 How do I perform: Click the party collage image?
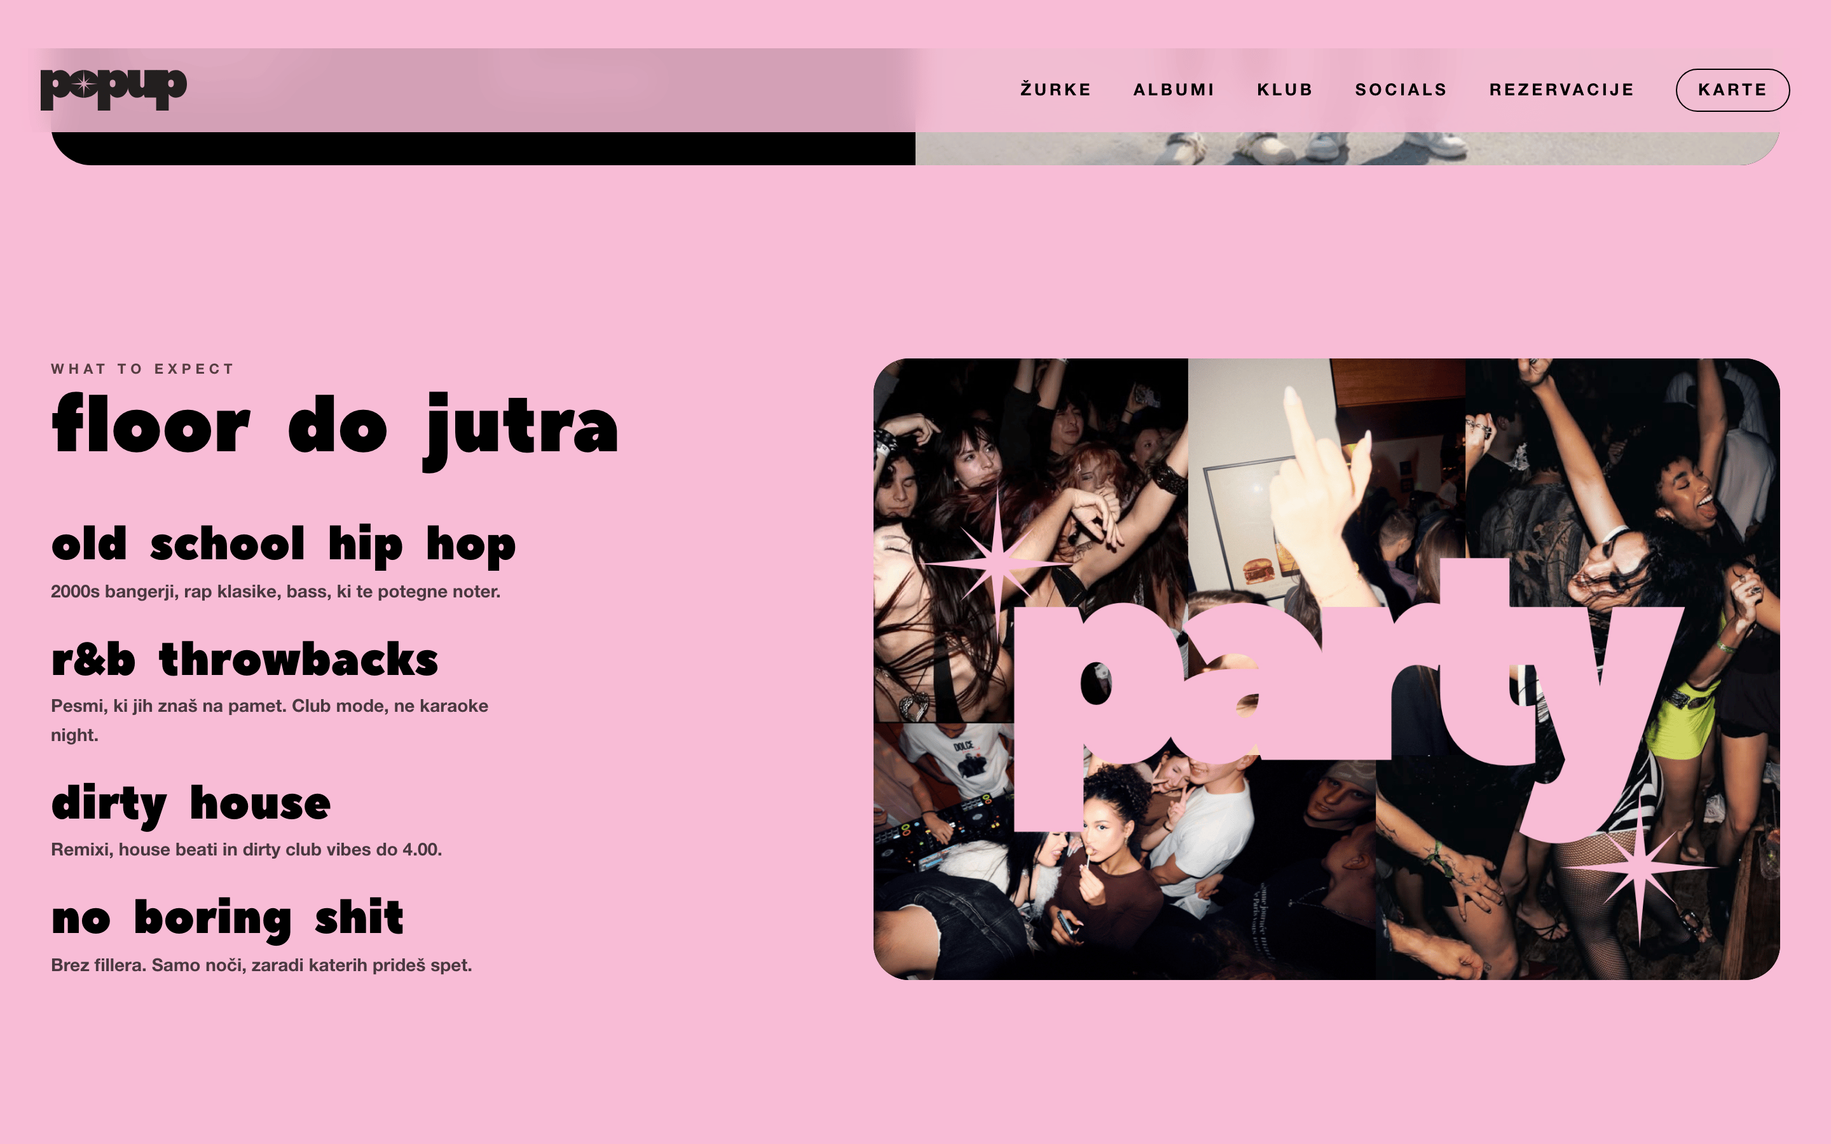pyautogui.click(x=1326, y=669)
